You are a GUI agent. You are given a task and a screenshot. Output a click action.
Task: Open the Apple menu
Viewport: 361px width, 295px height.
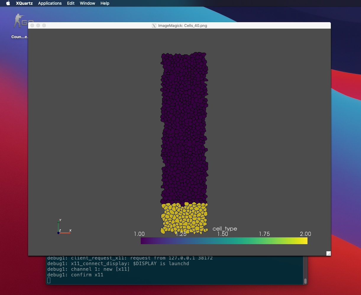coord(8,3)
